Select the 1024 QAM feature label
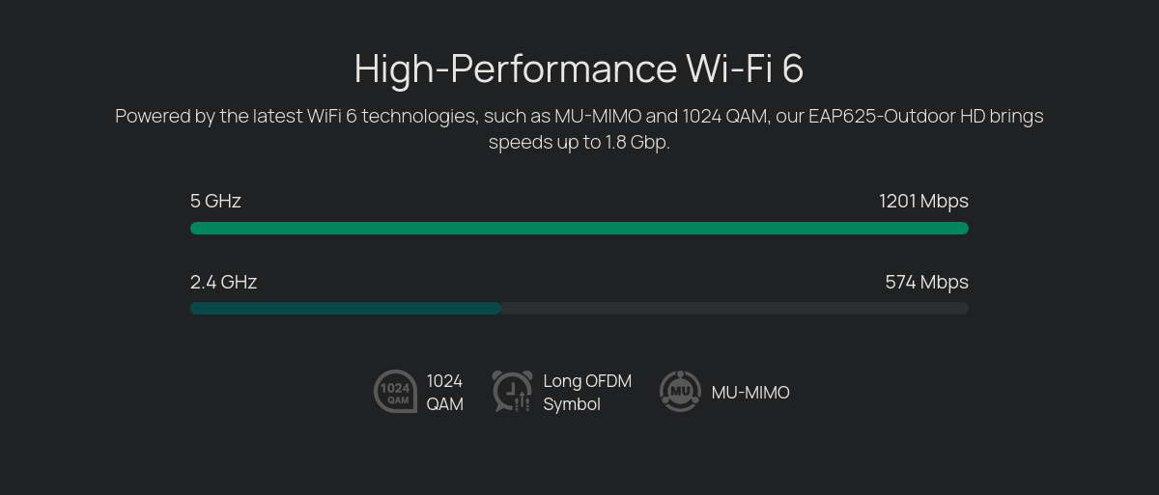1159x495 pixels. tap(445, 393)
